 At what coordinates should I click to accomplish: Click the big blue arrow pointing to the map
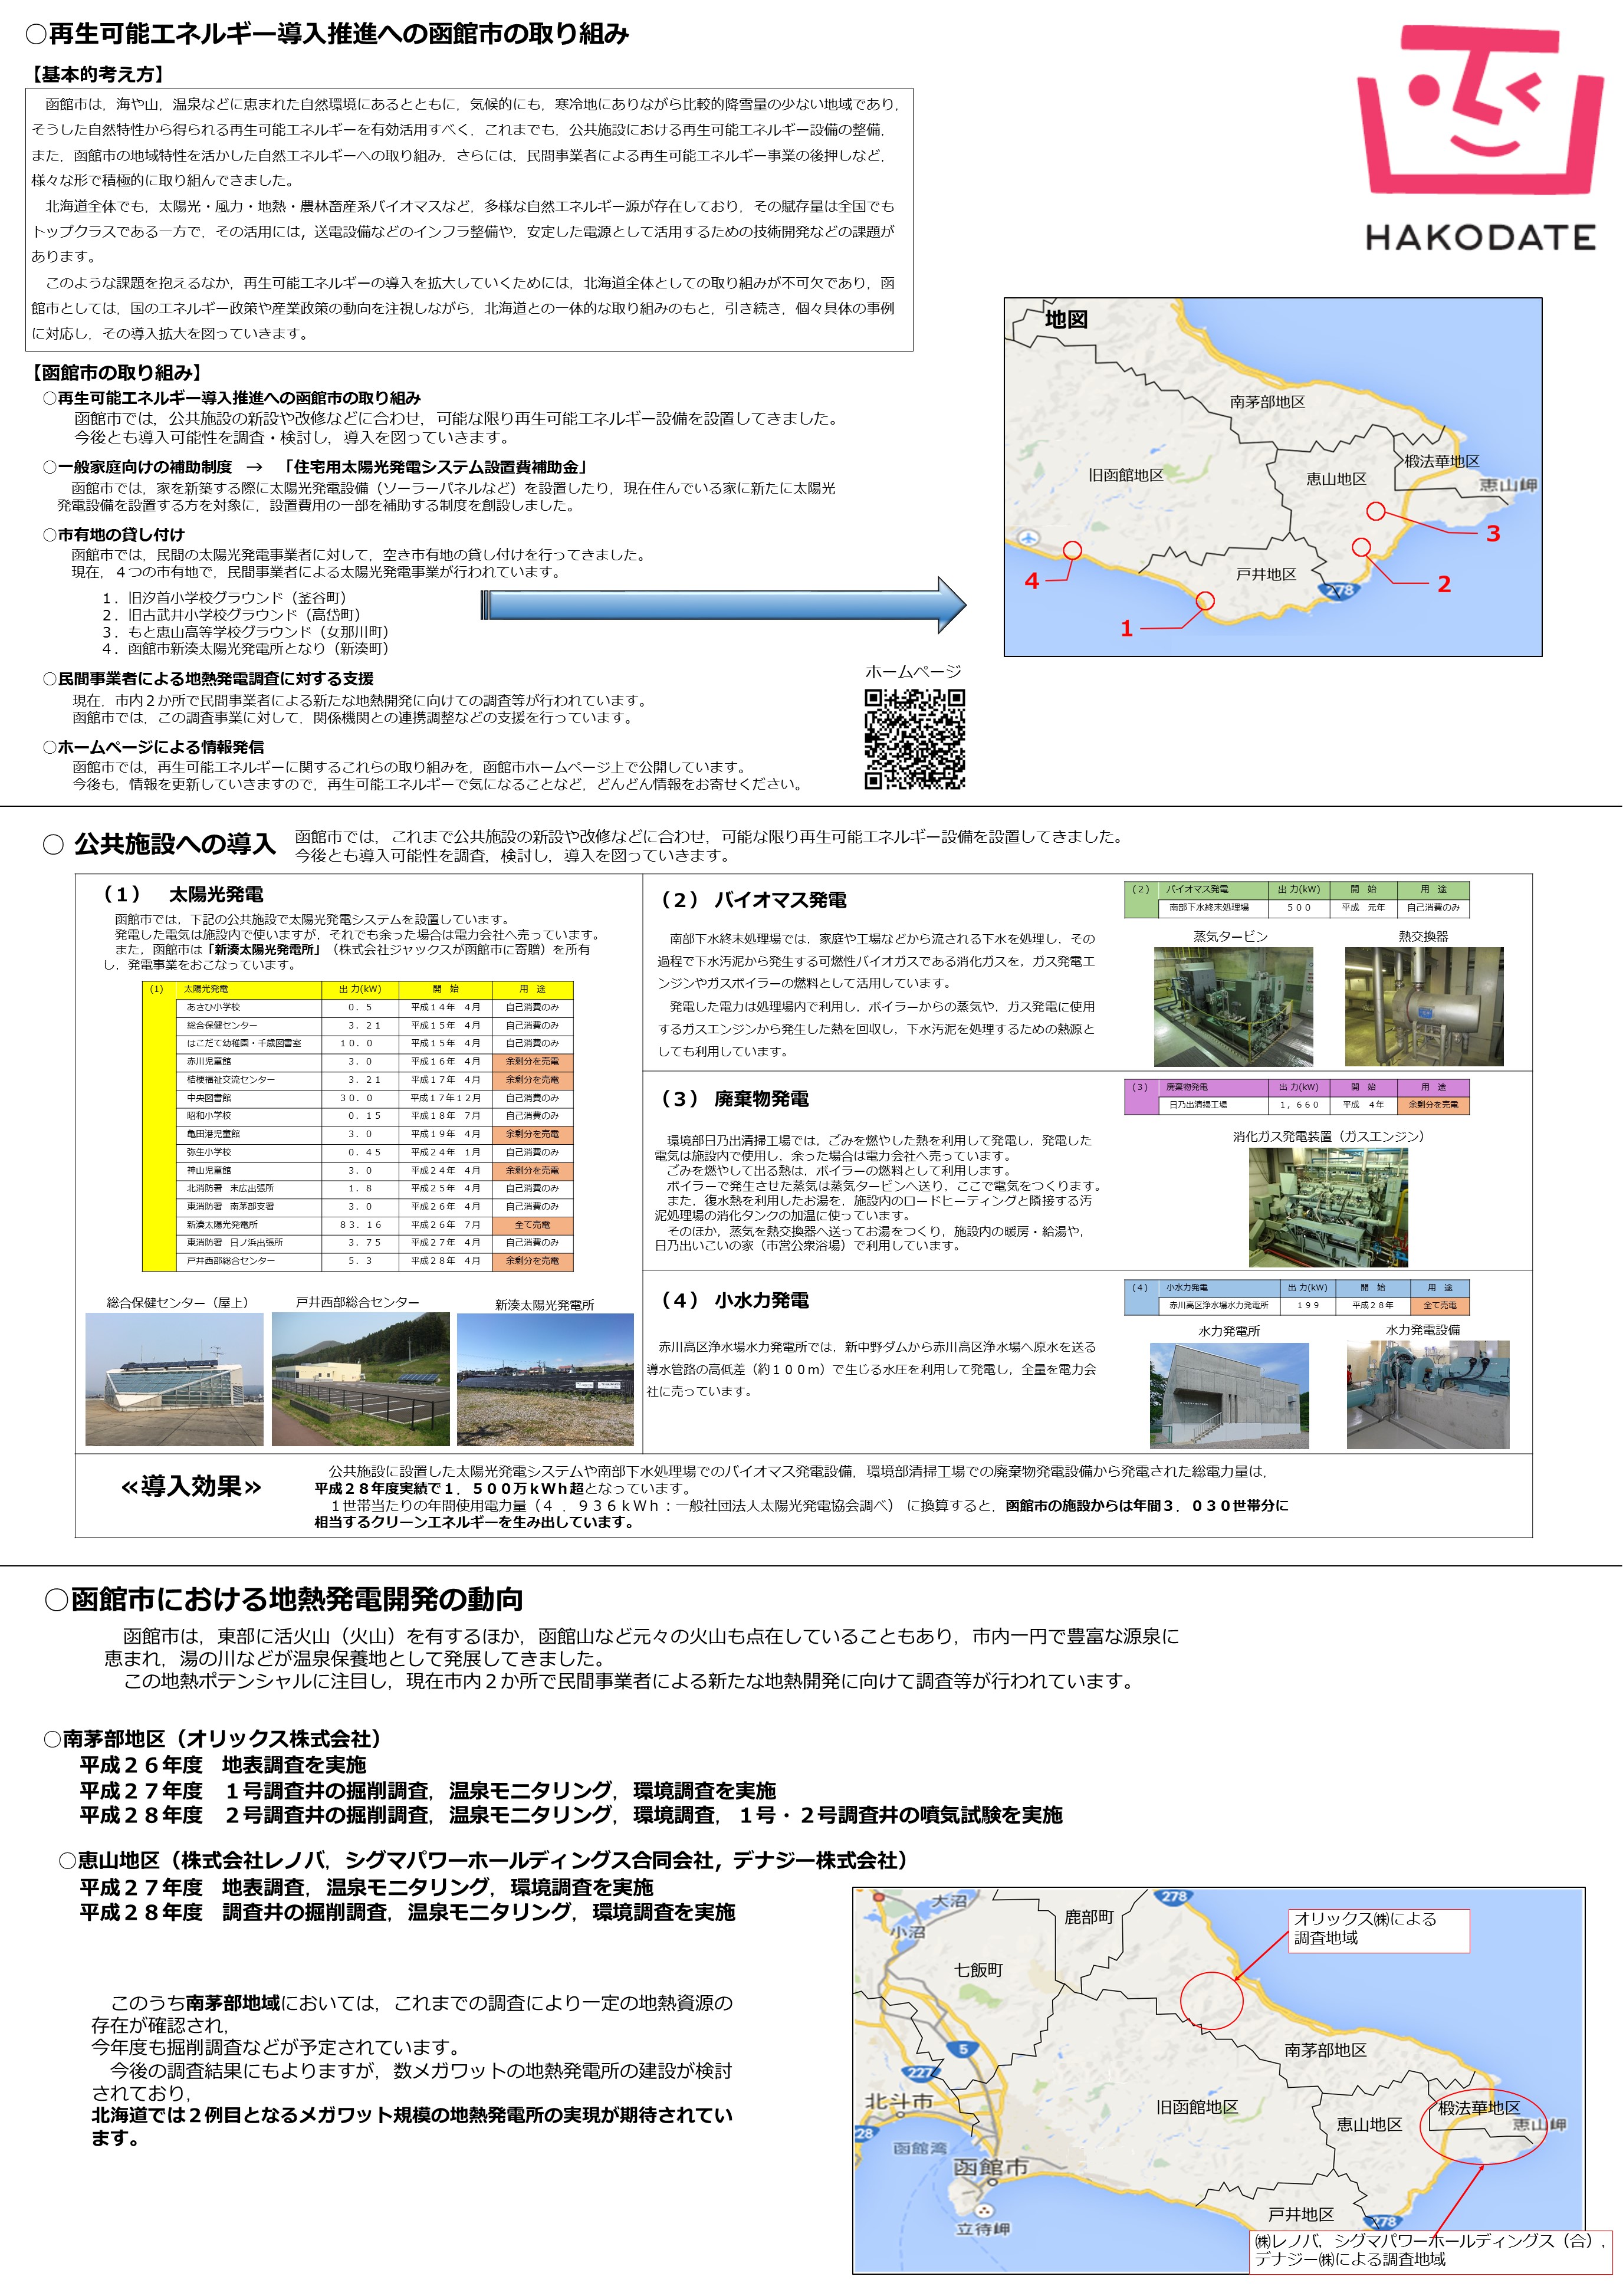point(723,605)
